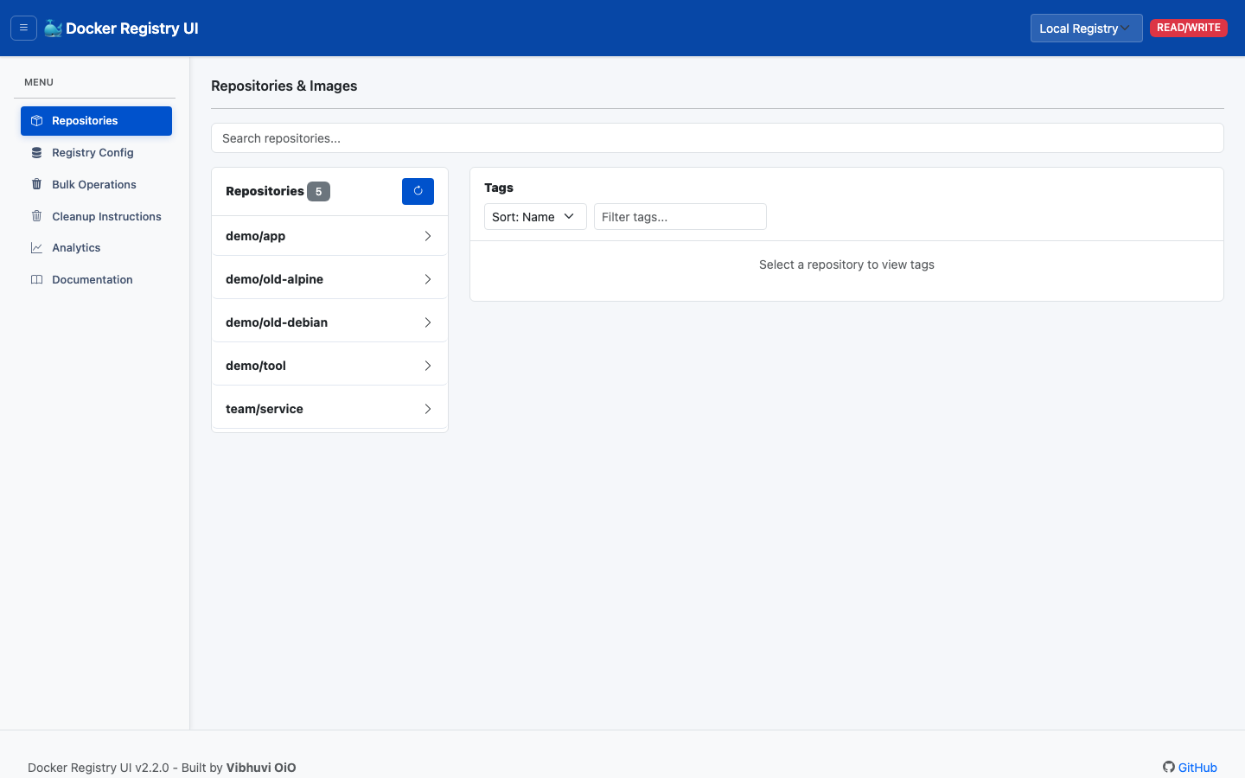The image size is (1245, 778).
Task: Toggle the sidebar hamburger menu button
Action: coord(23,28)
